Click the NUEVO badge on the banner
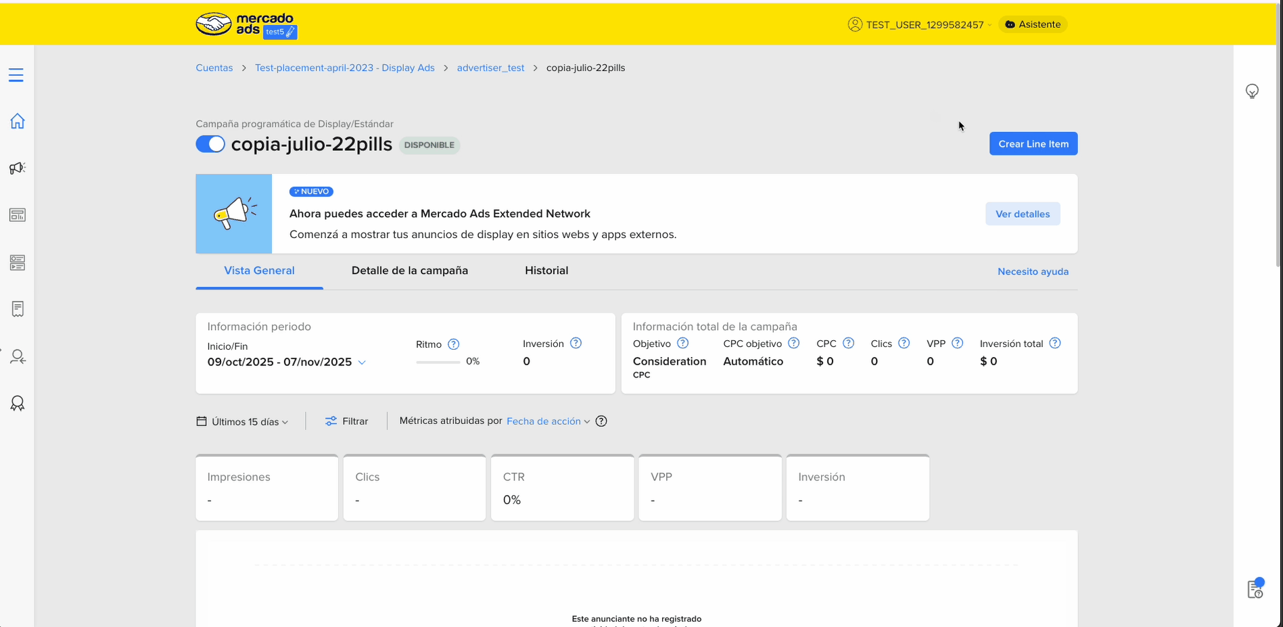The image size is (1283, 627). click(311, 191)
